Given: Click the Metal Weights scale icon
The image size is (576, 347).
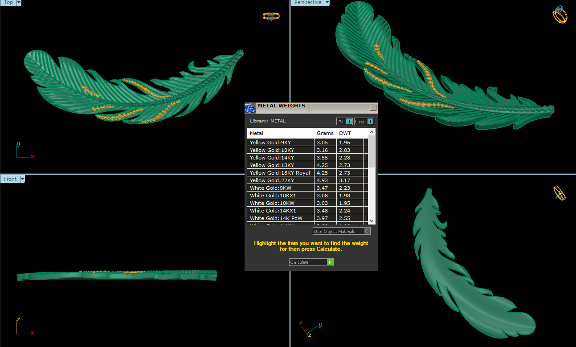Looking at the screenshot, I should click(250, 108).
